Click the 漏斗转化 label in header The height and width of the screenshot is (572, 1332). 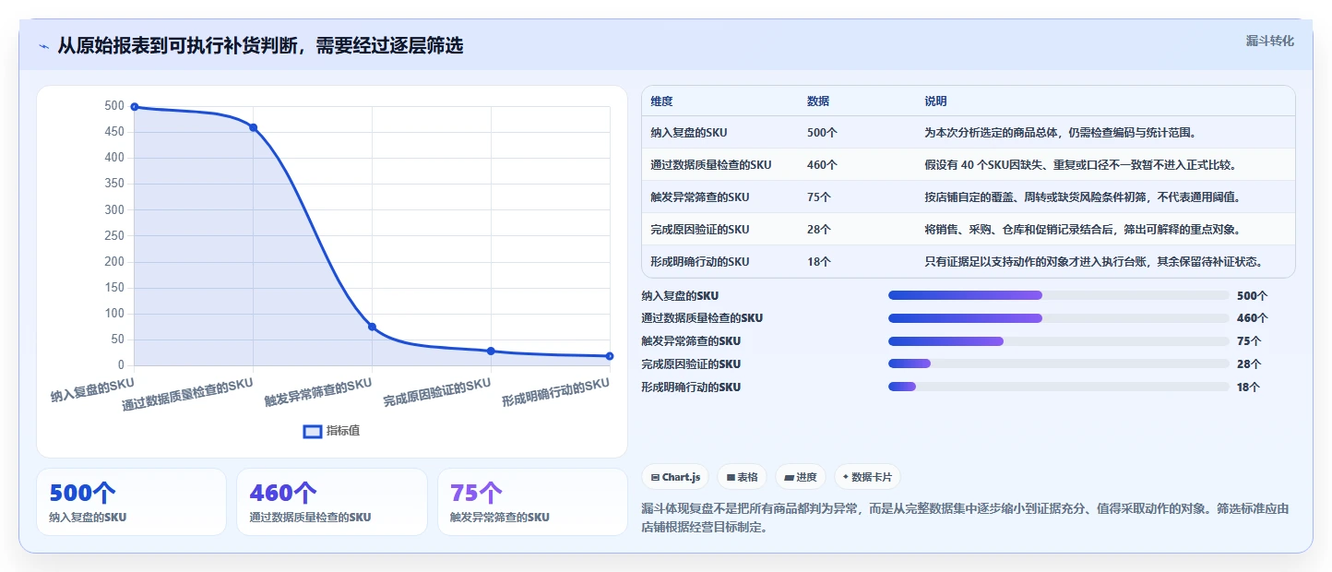coord(1269,41)
